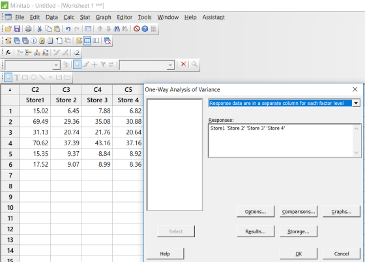Cut selection with the scissors icon
Screen dimensions: 365x262
point(40,29)
